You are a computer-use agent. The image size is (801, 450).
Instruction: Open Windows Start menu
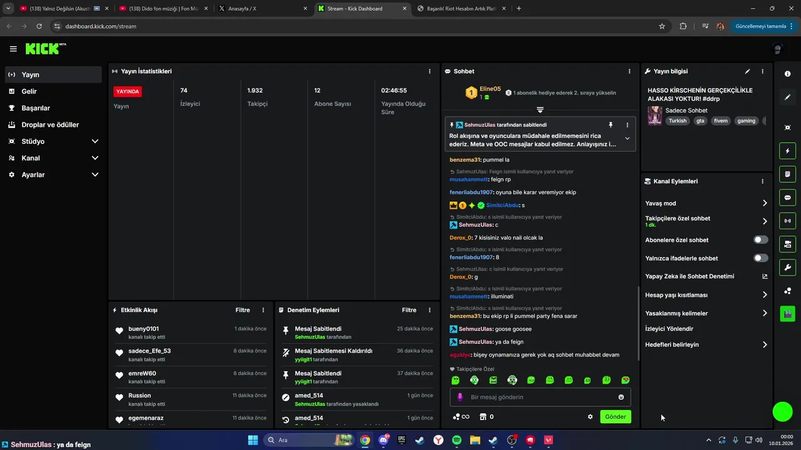coord(253,440)
